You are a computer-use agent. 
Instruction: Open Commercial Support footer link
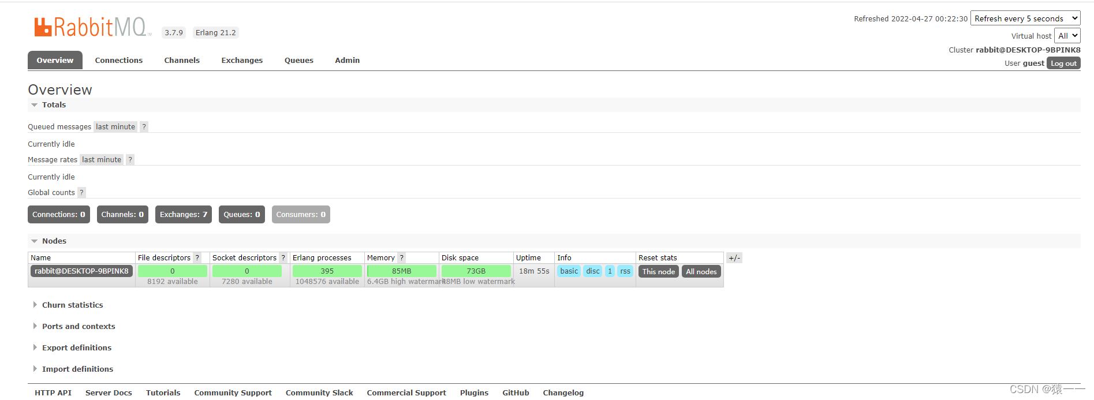click(x=406, y=393)
